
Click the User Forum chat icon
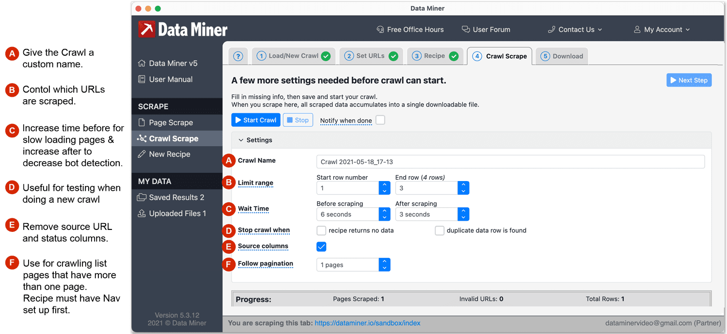(466, 30)
